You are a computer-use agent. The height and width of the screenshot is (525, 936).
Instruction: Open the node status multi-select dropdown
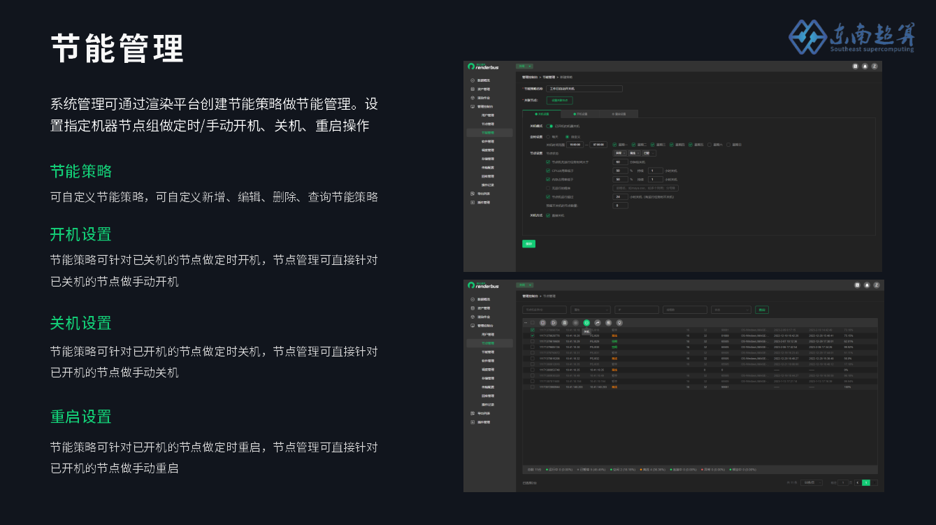(635, 153)
